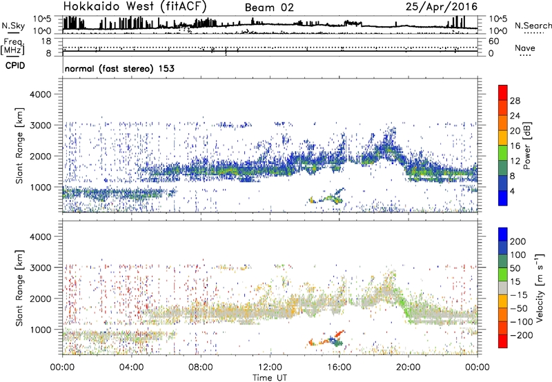This screenshot has width=552, height=382.
Task: Click the gray -15 to 15 velocity swatch
Action: [x=503, y=288]
